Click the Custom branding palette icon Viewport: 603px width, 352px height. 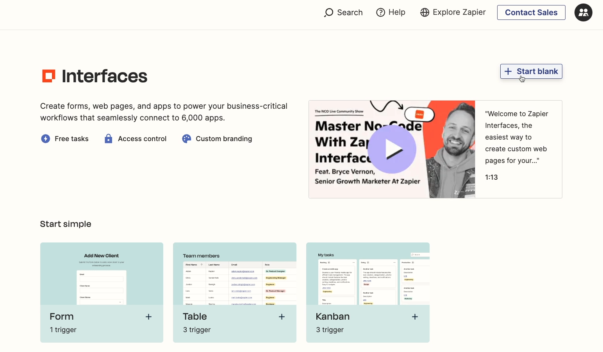click(186, 139)
